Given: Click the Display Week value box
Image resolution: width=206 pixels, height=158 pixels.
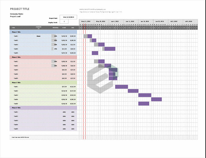Looking at the screenshot, I should point(64,22).
